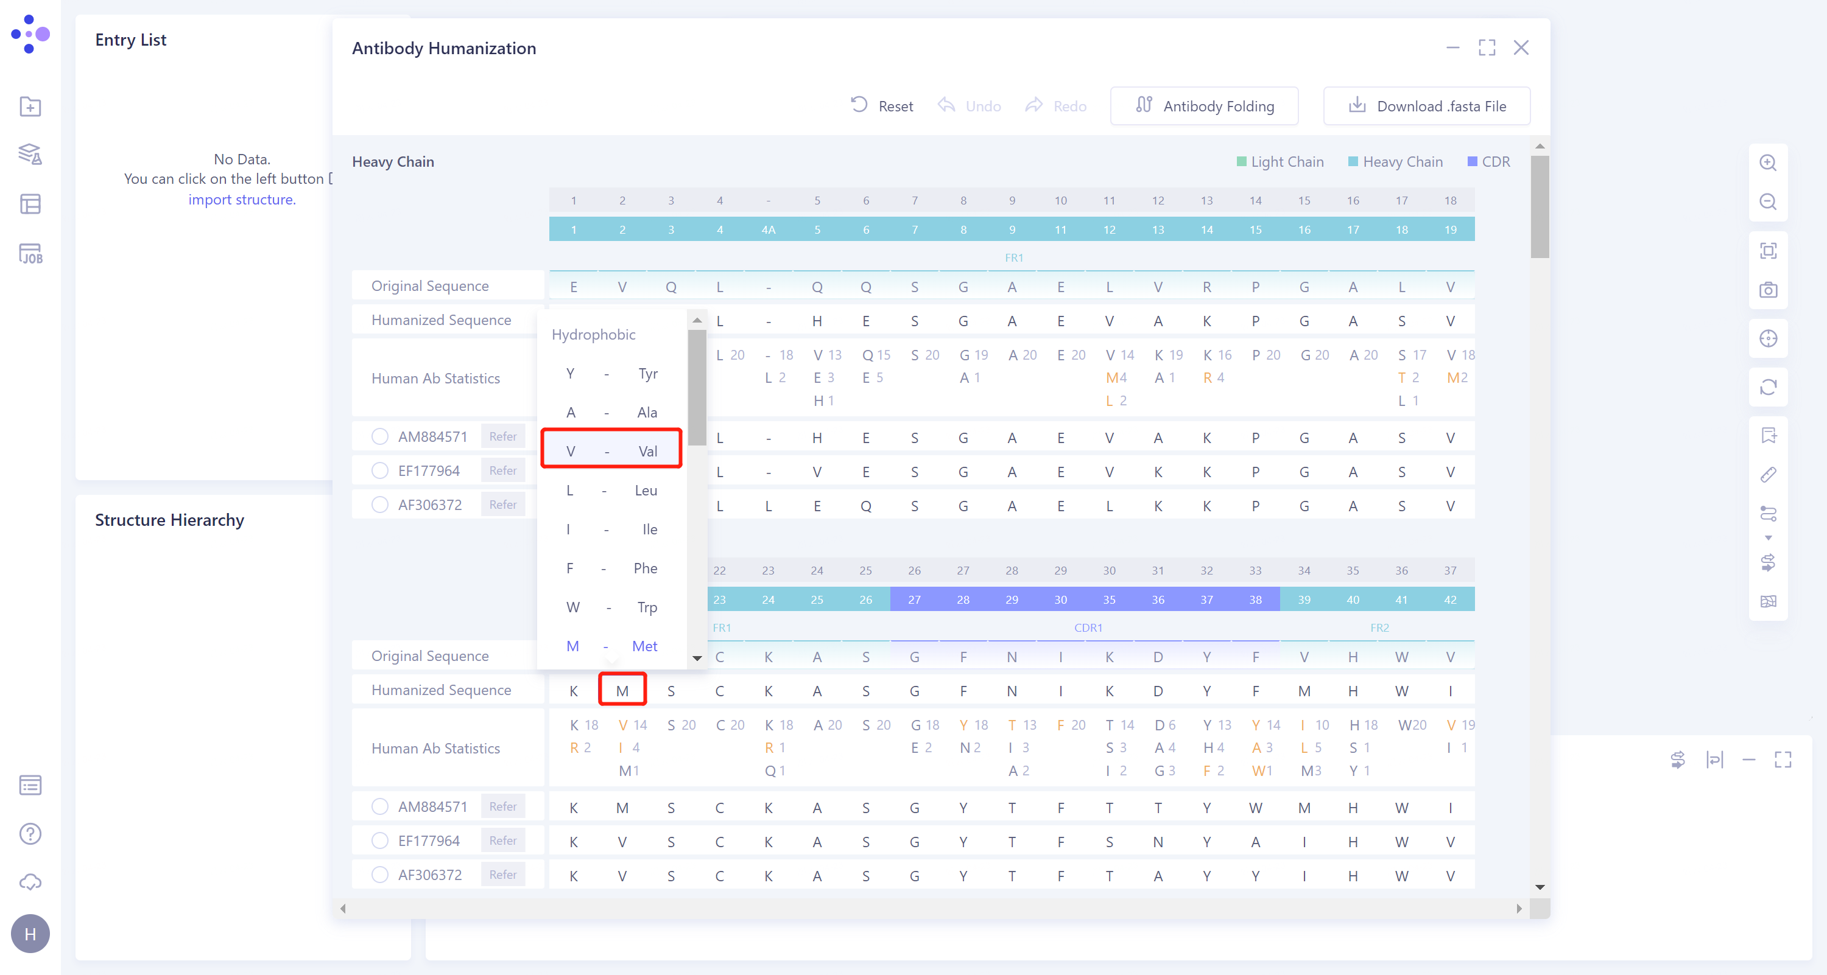Image resolution: width=1827 pixels, height=975 pixels.
Task: Take a snapshot with the camera icon
Action: 1768,290
